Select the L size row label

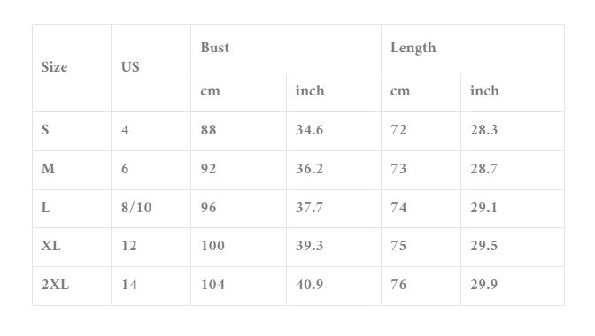click(45, 208)
